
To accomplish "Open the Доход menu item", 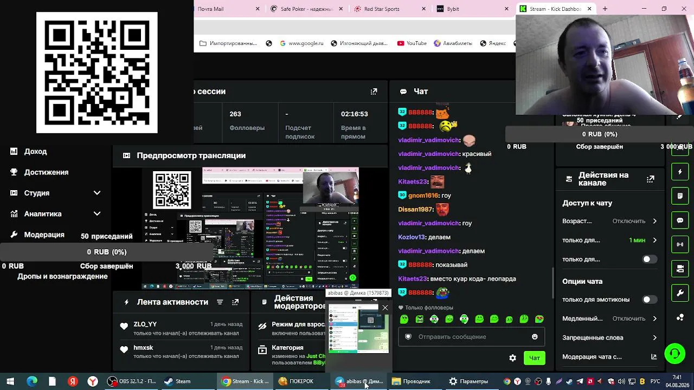I will click(x=35, y=152).
